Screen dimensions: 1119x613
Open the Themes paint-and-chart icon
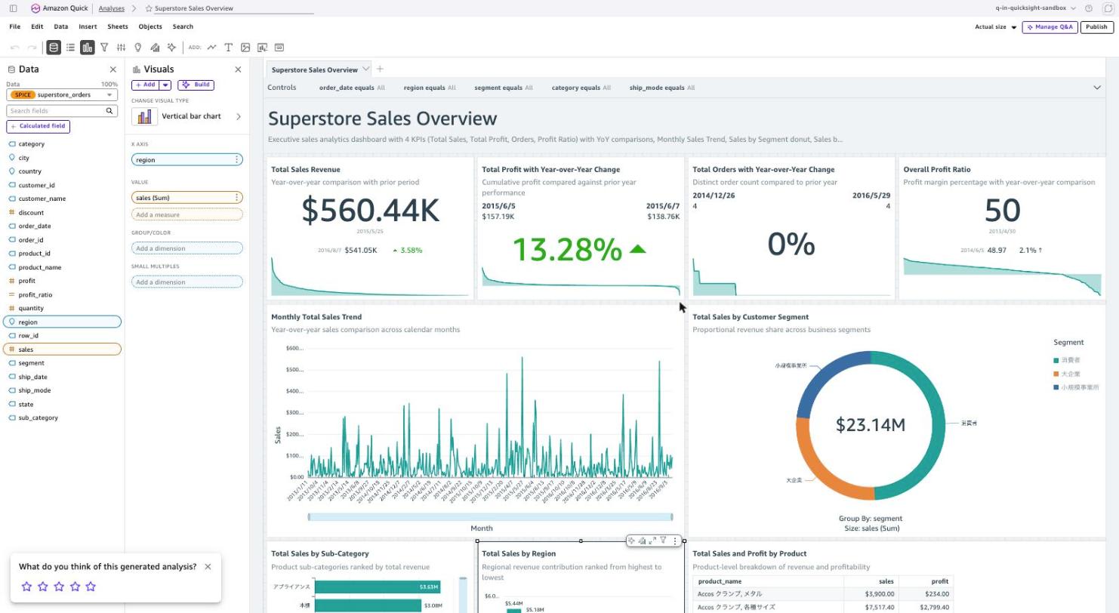coord(155,48)
